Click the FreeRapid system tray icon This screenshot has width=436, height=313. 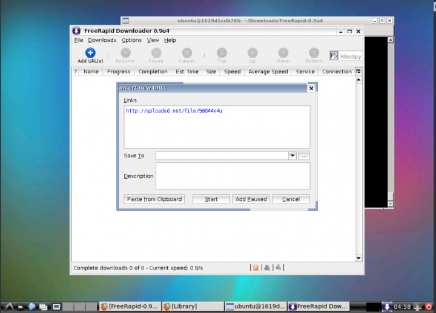click(x=387, y=306)
